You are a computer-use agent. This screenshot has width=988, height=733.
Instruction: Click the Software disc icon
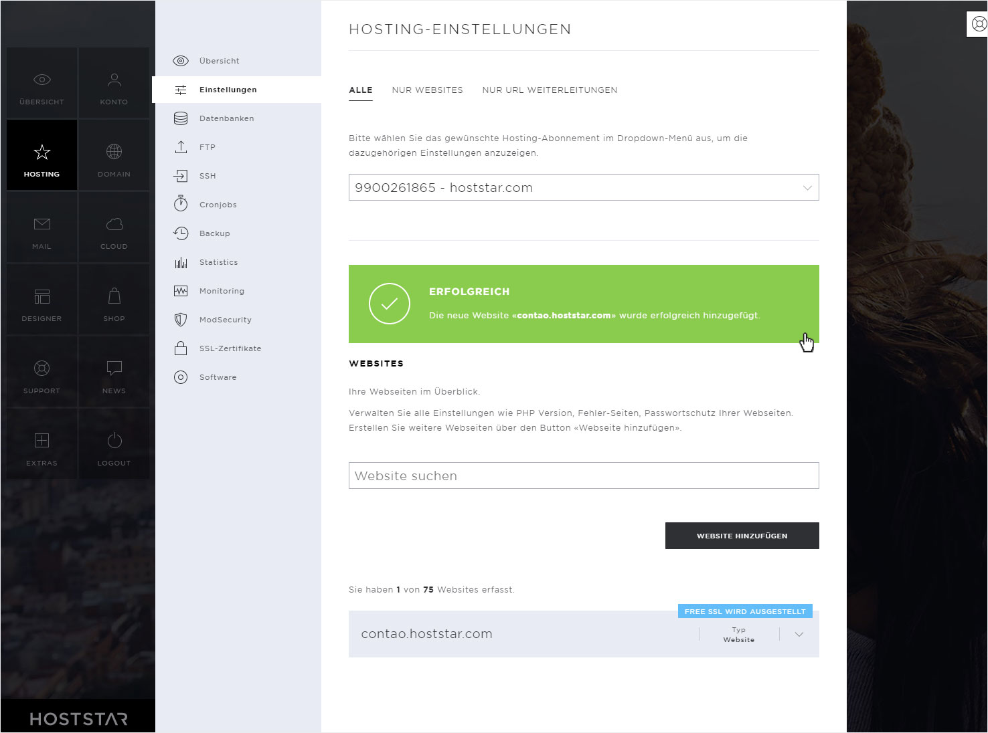coord(181,377)
